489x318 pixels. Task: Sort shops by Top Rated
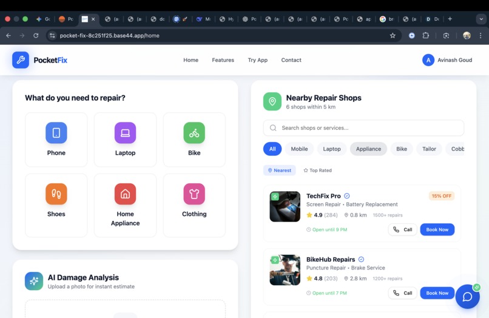(x=317, y=171)
